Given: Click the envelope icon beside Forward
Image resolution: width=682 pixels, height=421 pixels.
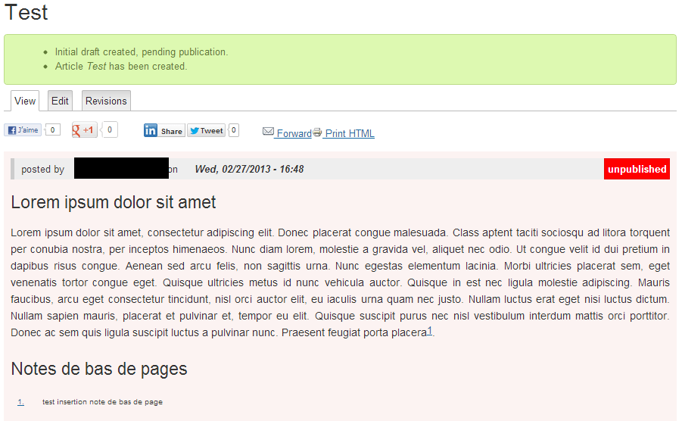Looking at the screenshot, I should tap(268, 132).
